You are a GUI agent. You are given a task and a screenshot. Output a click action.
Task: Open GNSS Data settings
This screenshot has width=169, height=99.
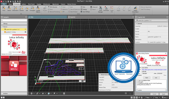83,7
